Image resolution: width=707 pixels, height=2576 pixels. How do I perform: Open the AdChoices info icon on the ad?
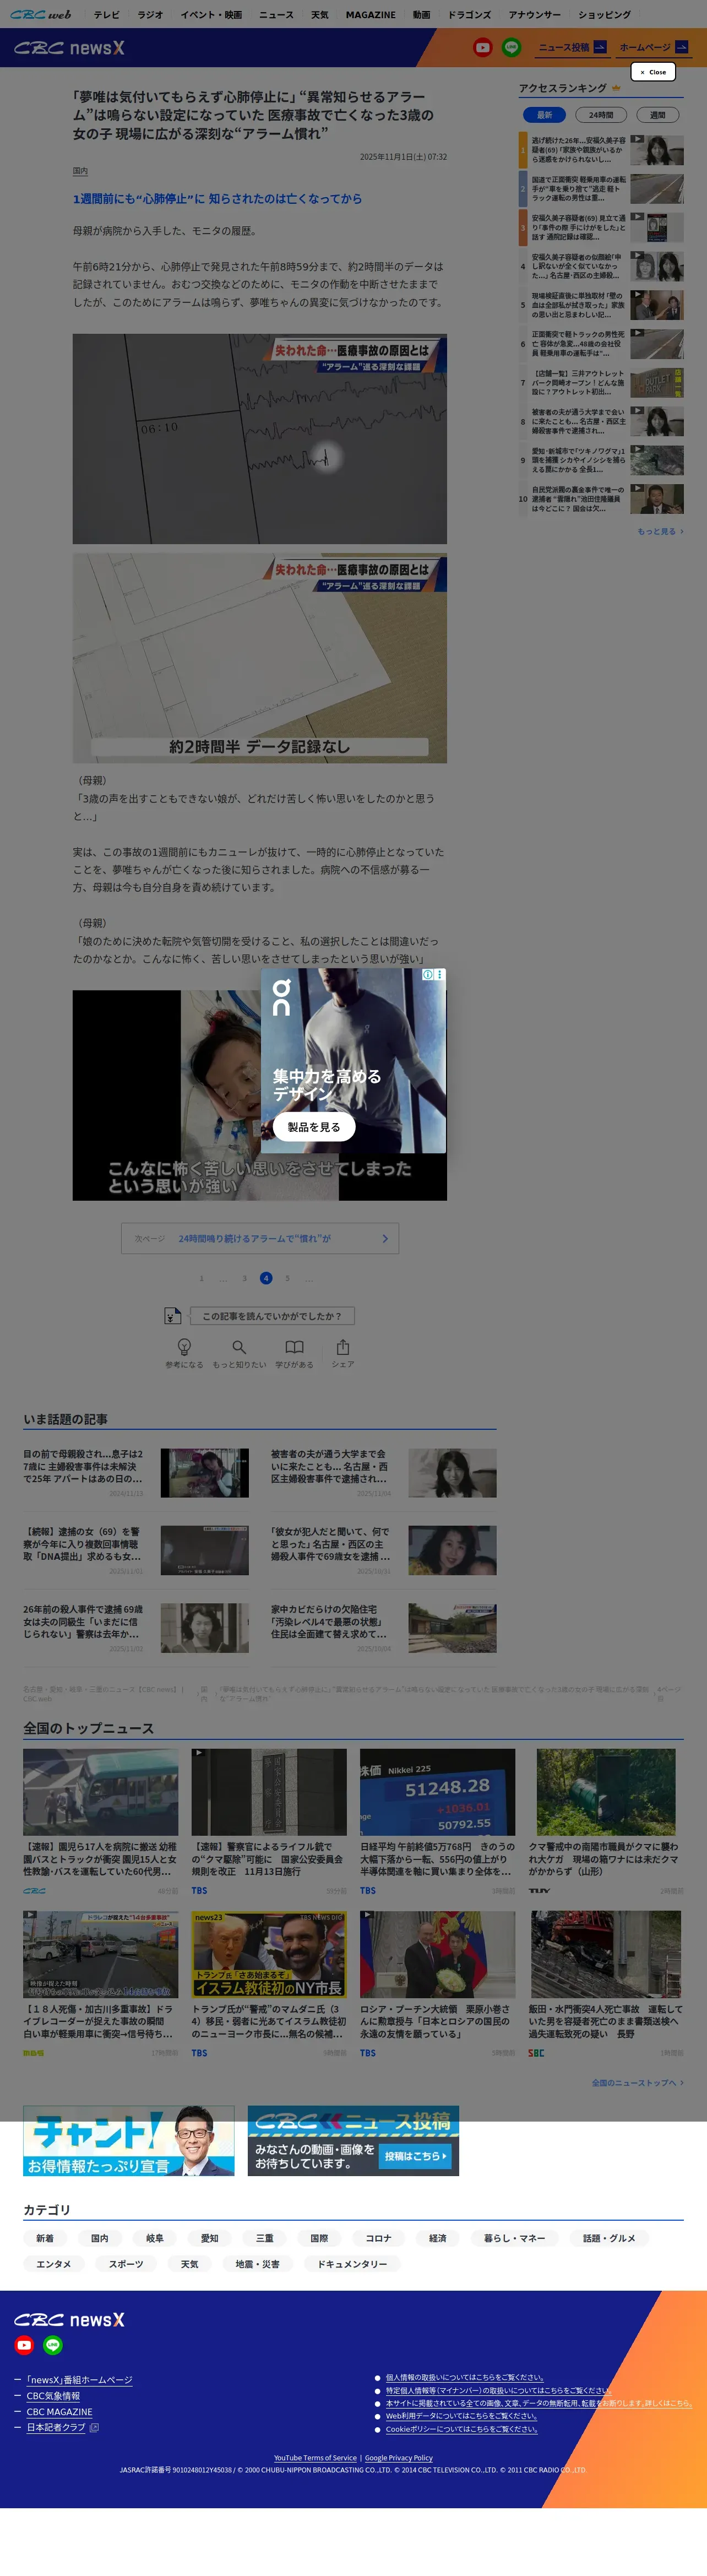(x=428, y=974)
